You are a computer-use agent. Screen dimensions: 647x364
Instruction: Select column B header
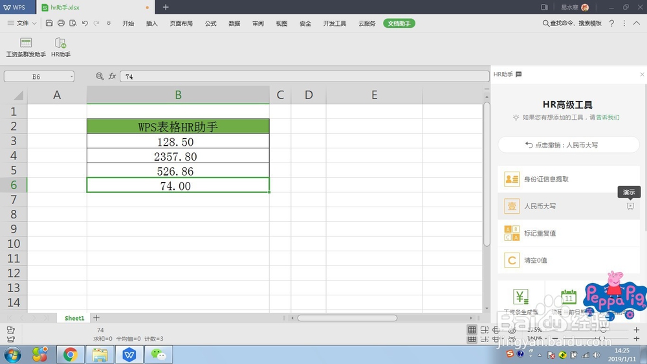pyautogui.click(x=179, y=95)
